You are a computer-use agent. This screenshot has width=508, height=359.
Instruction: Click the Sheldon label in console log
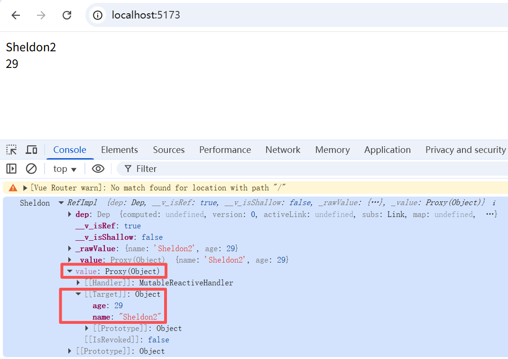(35, 203)
